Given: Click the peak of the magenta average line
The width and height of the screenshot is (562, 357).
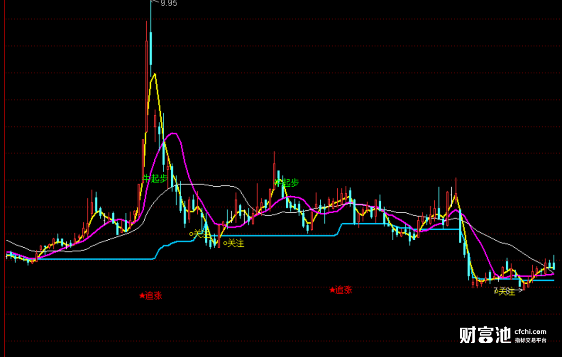Looking at the screenshot, I should tap(174, 134).
